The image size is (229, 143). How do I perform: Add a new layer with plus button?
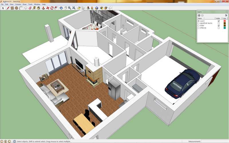coord(199,15)
